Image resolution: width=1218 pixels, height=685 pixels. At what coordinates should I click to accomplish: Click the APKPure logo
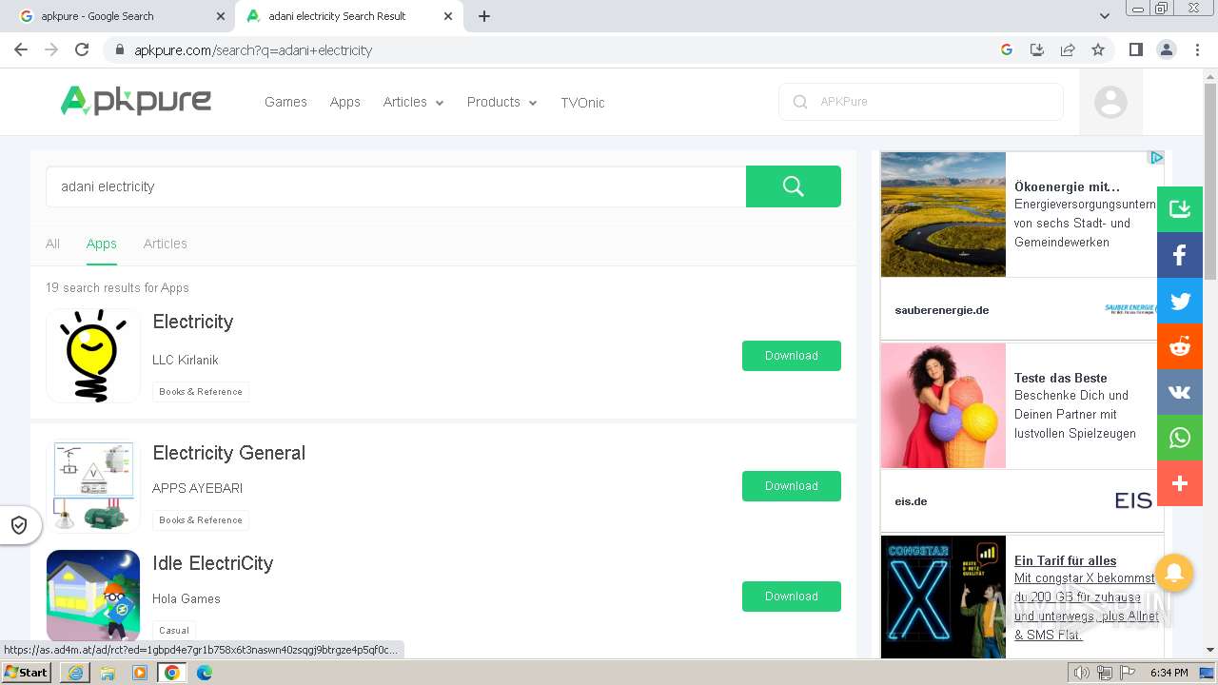pyautogui.click(x=136, y=100)
